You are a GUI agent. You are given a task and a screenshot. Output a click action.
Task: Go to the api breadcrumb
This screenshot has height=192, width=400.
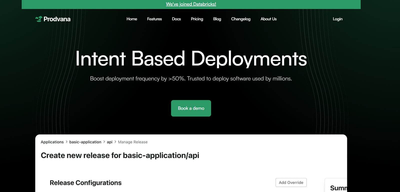(x=109, y=142)
